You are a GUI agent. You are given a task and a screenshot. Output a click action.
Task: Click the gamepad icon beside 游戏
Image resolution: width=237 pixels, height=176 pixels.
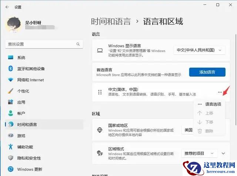(11, 135)
